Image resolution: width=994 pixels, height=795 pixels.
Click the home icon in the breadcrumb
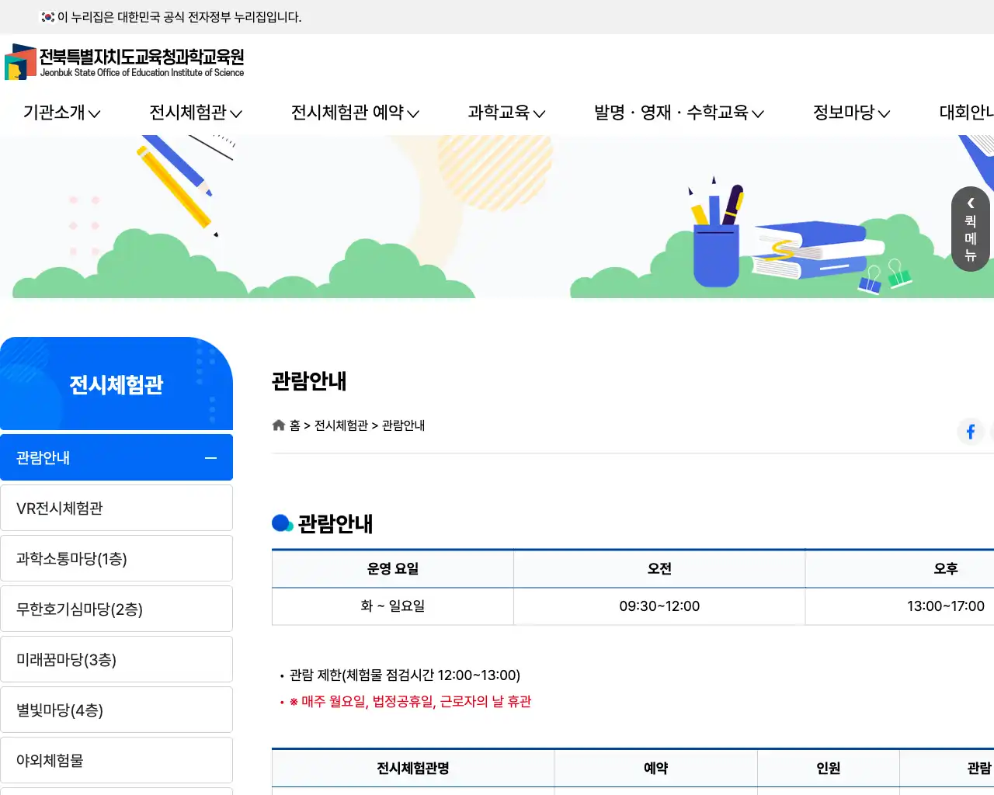click(x=278, y=425)
